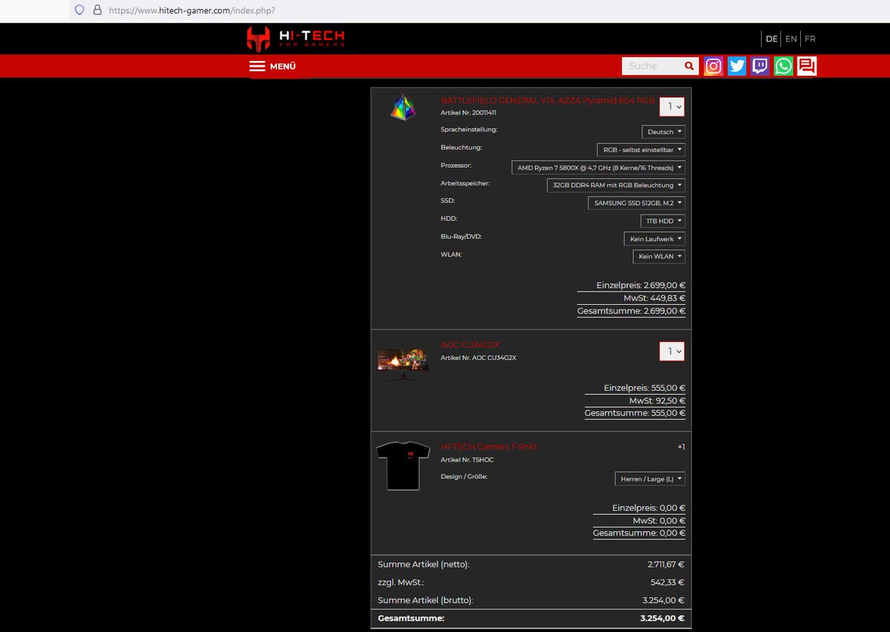Open the BATTLEFIELD GENERAL V14 product link
Viewport: 890px width, 632px height.
pos(548,100)
